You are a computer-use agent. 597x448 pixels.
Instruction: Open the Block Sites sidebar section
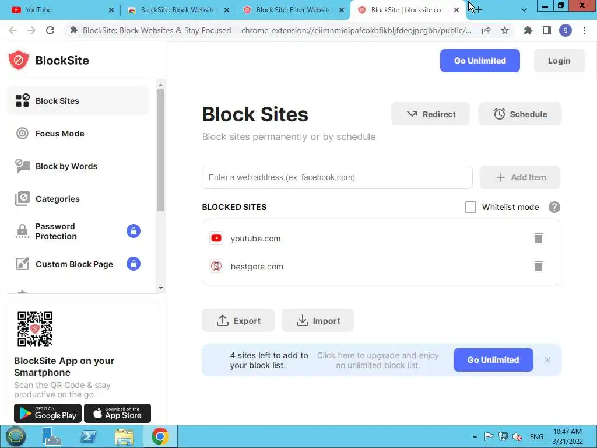(78, 100)
